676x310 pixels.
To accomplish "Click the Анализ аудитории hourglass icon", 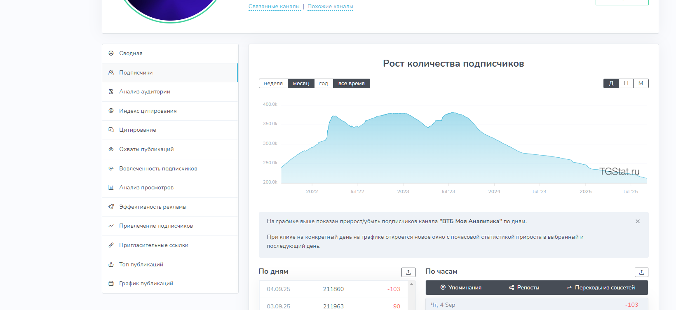I will tap(111, 91).
